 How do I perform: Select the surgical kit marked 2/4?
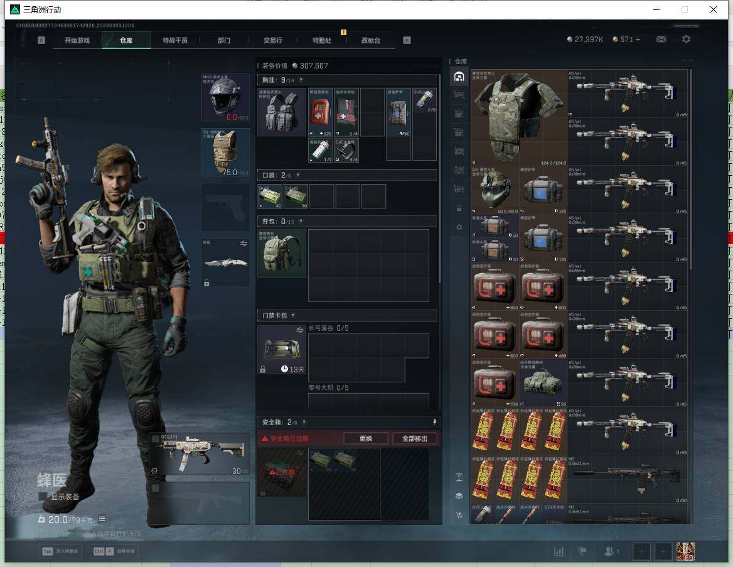point(346,112)
